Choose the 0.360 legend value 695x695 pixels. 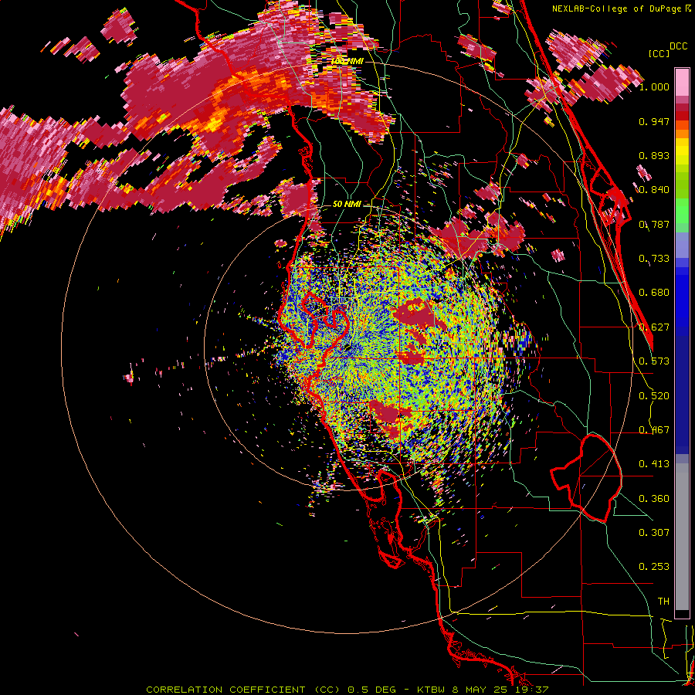[654, 499]
